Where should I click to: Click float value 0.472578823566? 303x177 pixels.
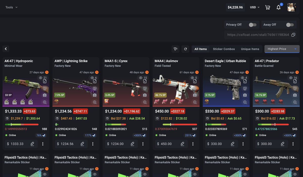click(x=266, y=129)
